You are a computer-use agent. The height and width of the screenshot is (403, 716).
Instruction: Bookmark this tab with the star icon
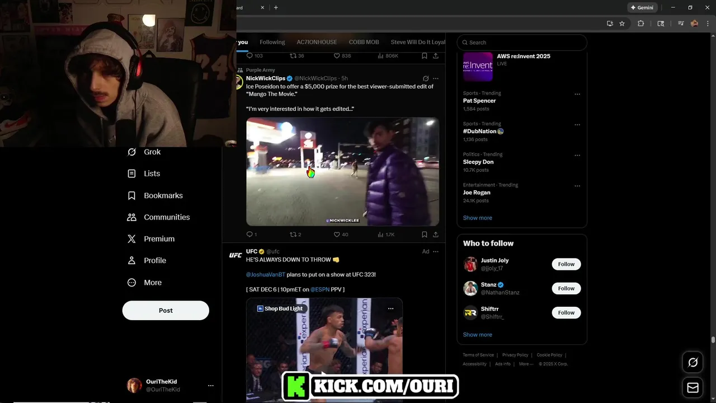622,24
